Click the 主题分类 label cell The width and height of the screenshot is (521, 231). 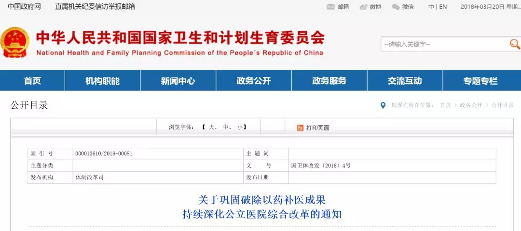click(50, 166)
